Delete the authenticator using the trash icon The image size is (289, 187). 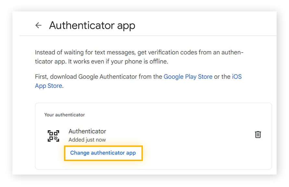258,134
